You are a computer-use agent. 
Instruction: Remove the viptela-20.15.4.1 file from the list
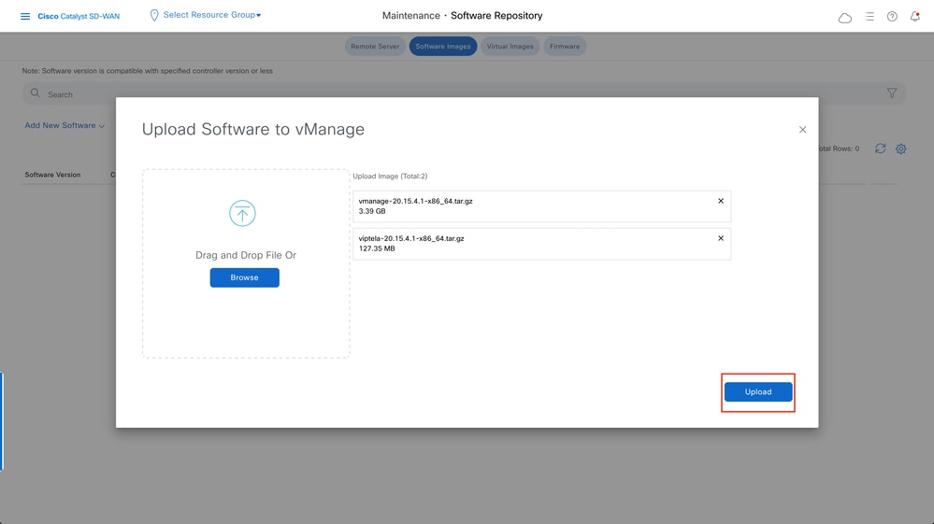pos(721,238)
